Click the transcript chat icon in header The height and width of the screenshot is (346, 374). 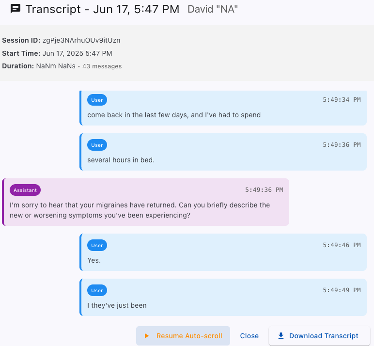click(x=16, y=9)
